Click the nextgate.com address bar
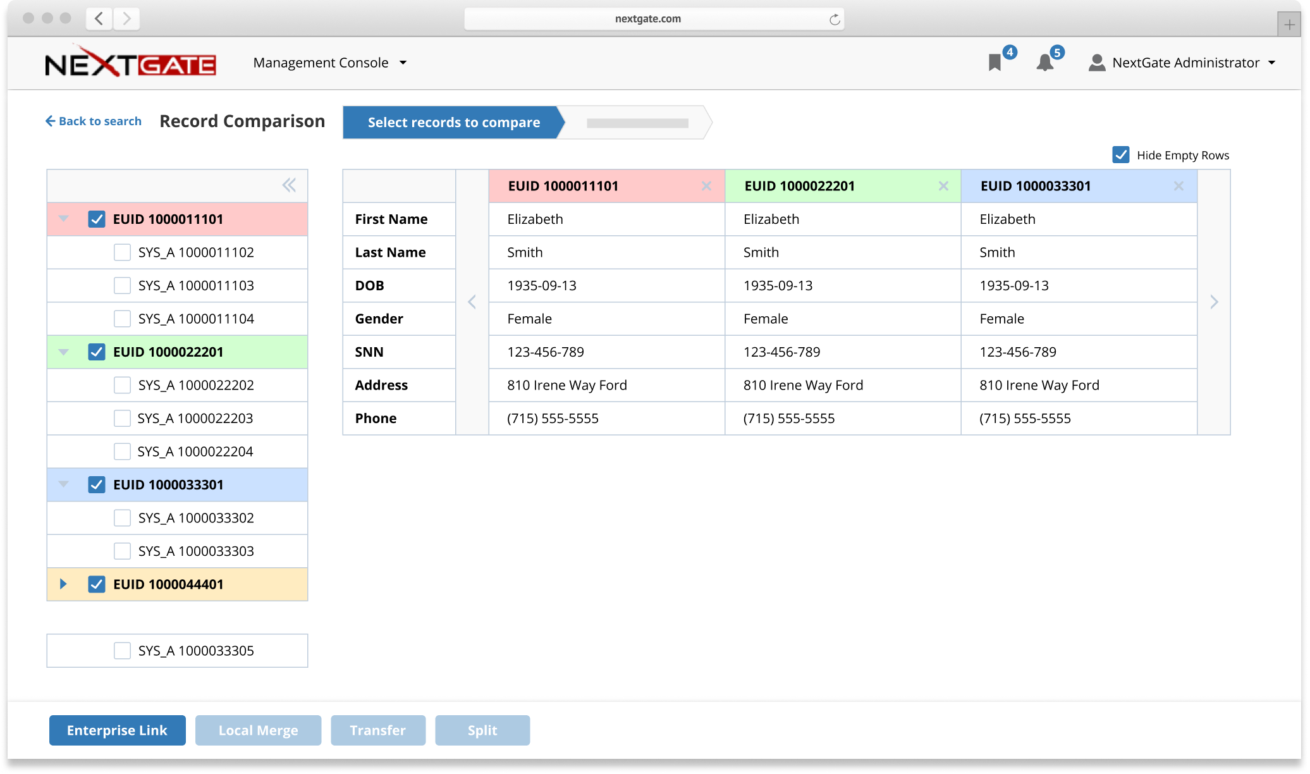 pyautogui.click(x=654, y=19)
